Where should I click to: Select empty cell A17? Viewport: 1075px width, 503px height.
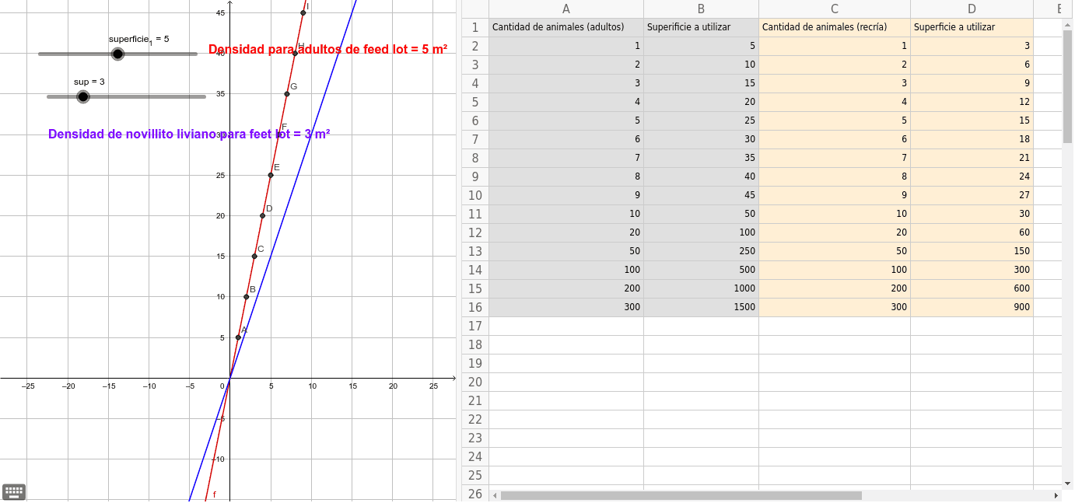click(566, 326)
